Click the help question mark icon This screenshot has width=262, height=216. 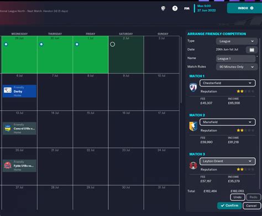point(175,8)
